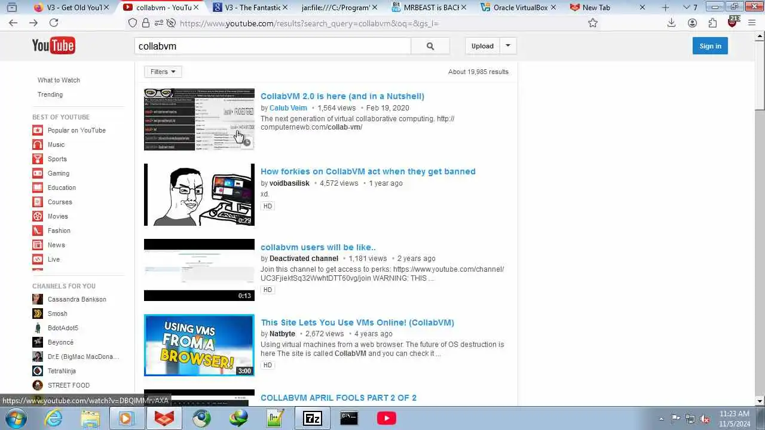
Task: Open Calub Veim channel link
Action: pos(288,108)
